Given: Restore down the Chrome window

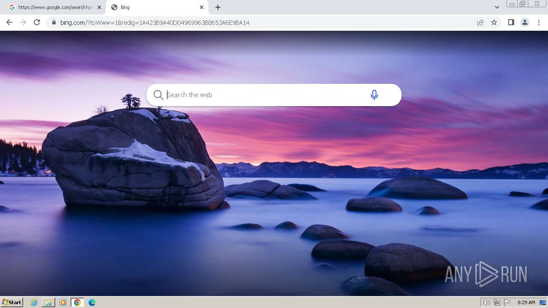Looking at the screenshot, I should 522,4.
